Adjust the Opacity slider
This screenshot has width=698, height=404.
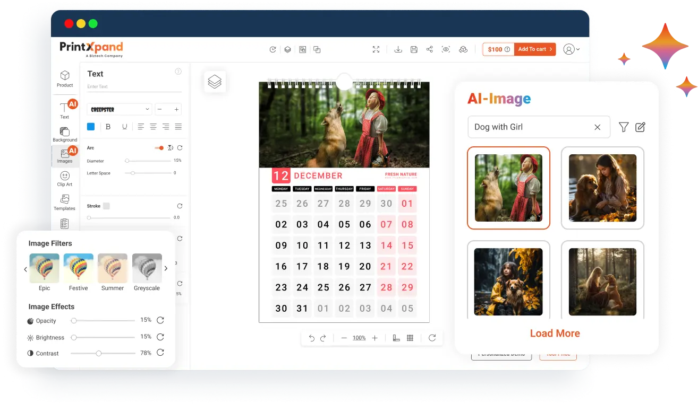103,320
